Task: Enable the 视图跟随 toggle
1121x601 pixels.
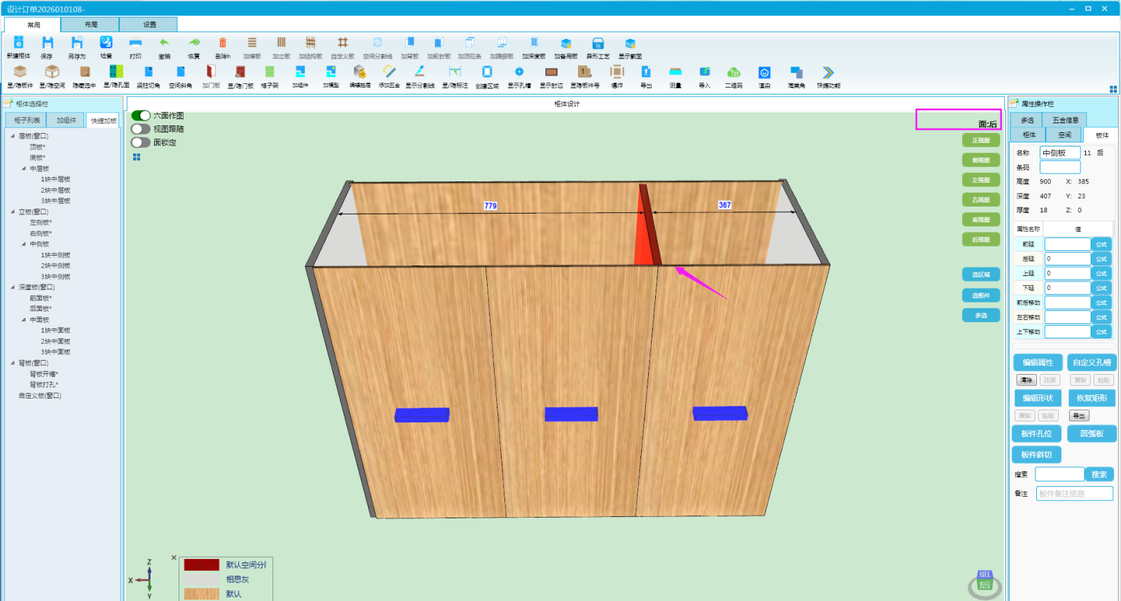Action: click(x=141, y=129)
